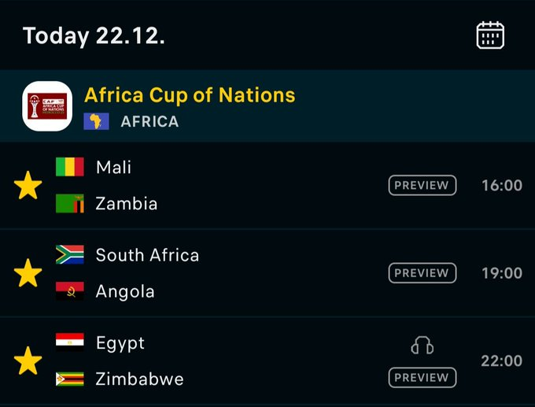The width and height of the screenshot is (535, 407).
Task: Click the Today 22.12. date header
Action: click(94, 35)
